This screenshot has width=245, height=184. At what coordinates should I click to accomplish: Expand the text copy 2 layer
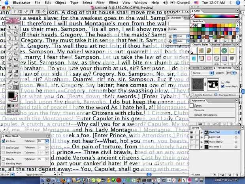point(202,147)
